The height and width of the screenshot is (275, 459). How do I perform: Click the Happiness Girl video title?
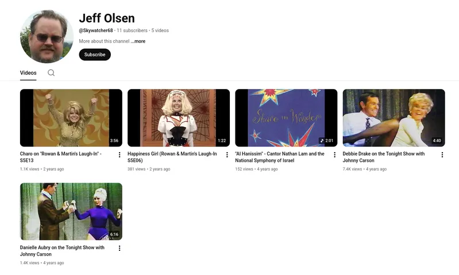(x=172, y=157)
